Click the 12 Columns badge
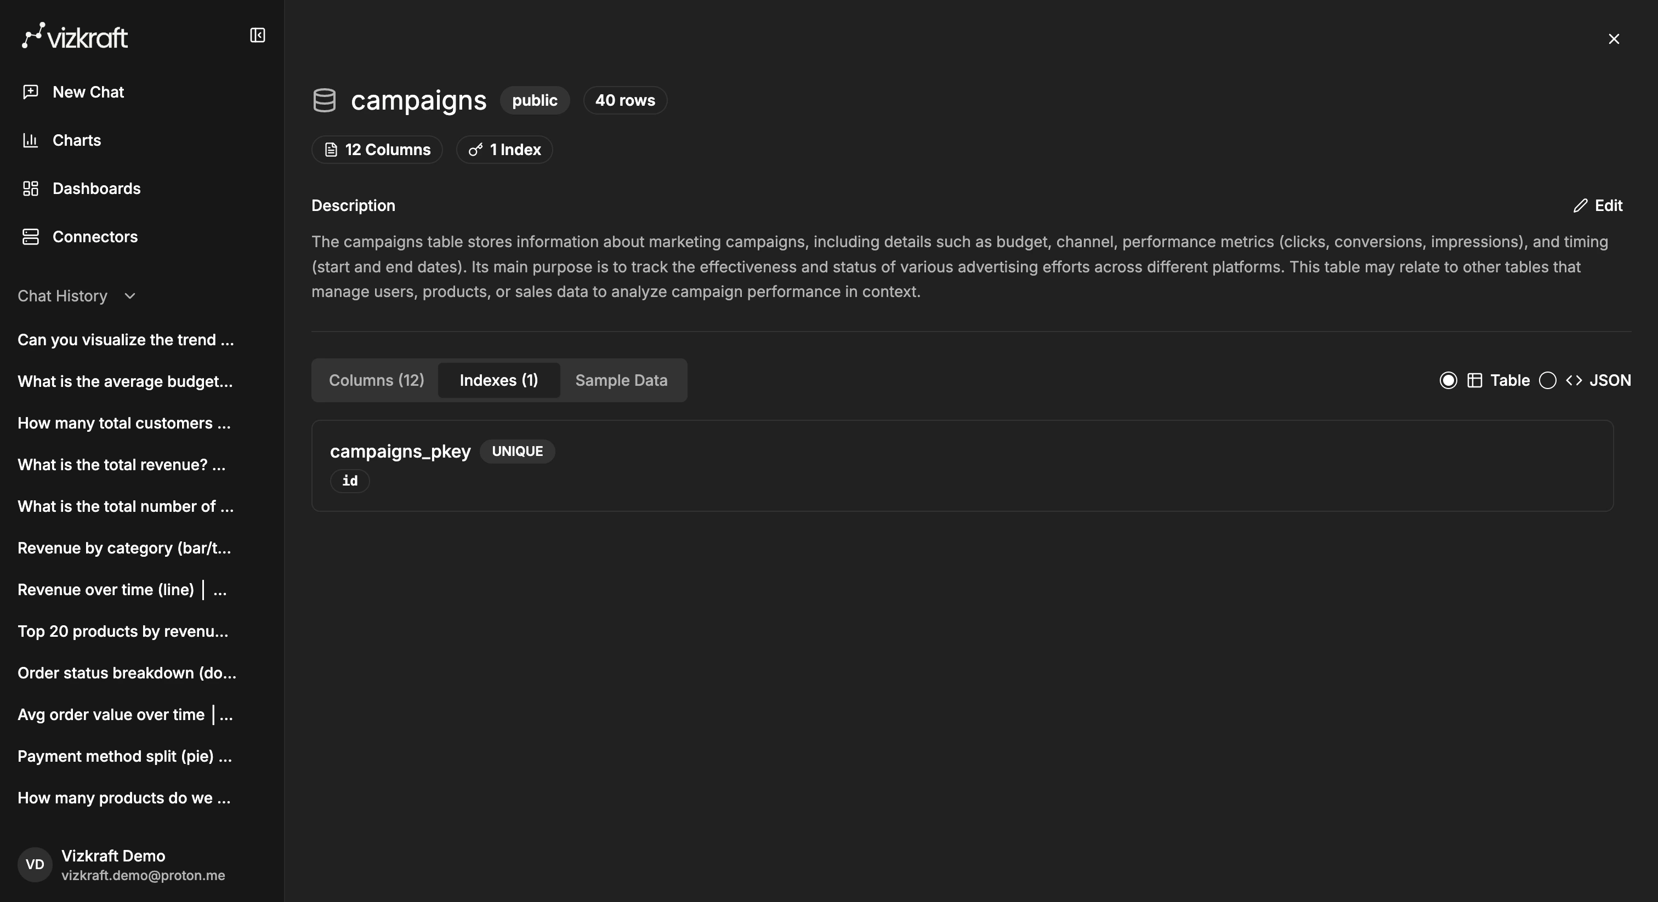Screen dimensions: 1658x902 coord(377,149)
